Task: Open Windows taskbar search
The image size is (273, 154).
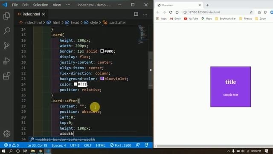Action: tap(11, 151)
